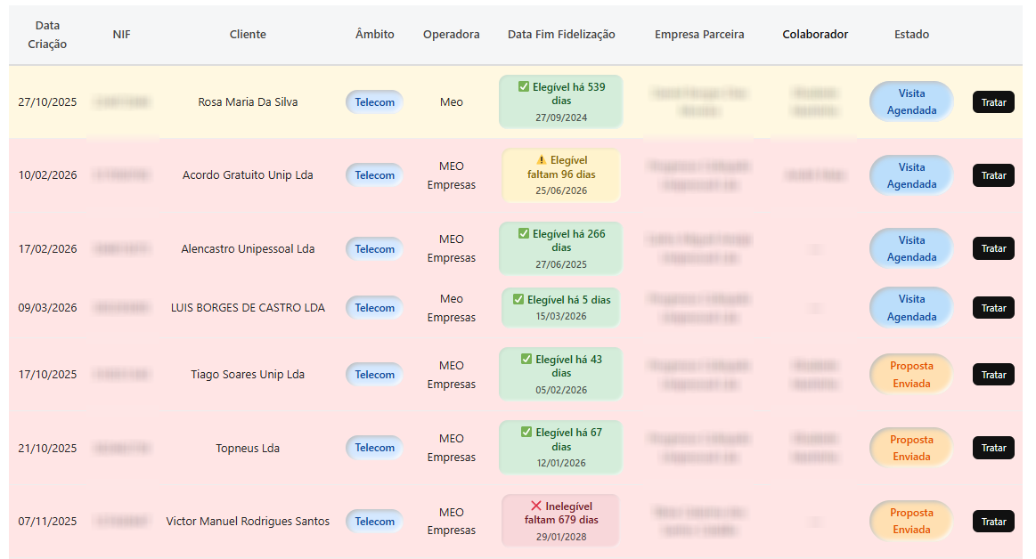
Task: Open Tratar for Alencastro Unipessoal Lda
Action: pyautogui.click(x=993, y=249)
